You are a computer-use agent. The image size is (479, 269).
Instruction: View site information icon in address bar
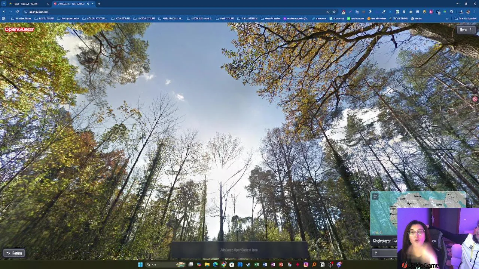25,12
